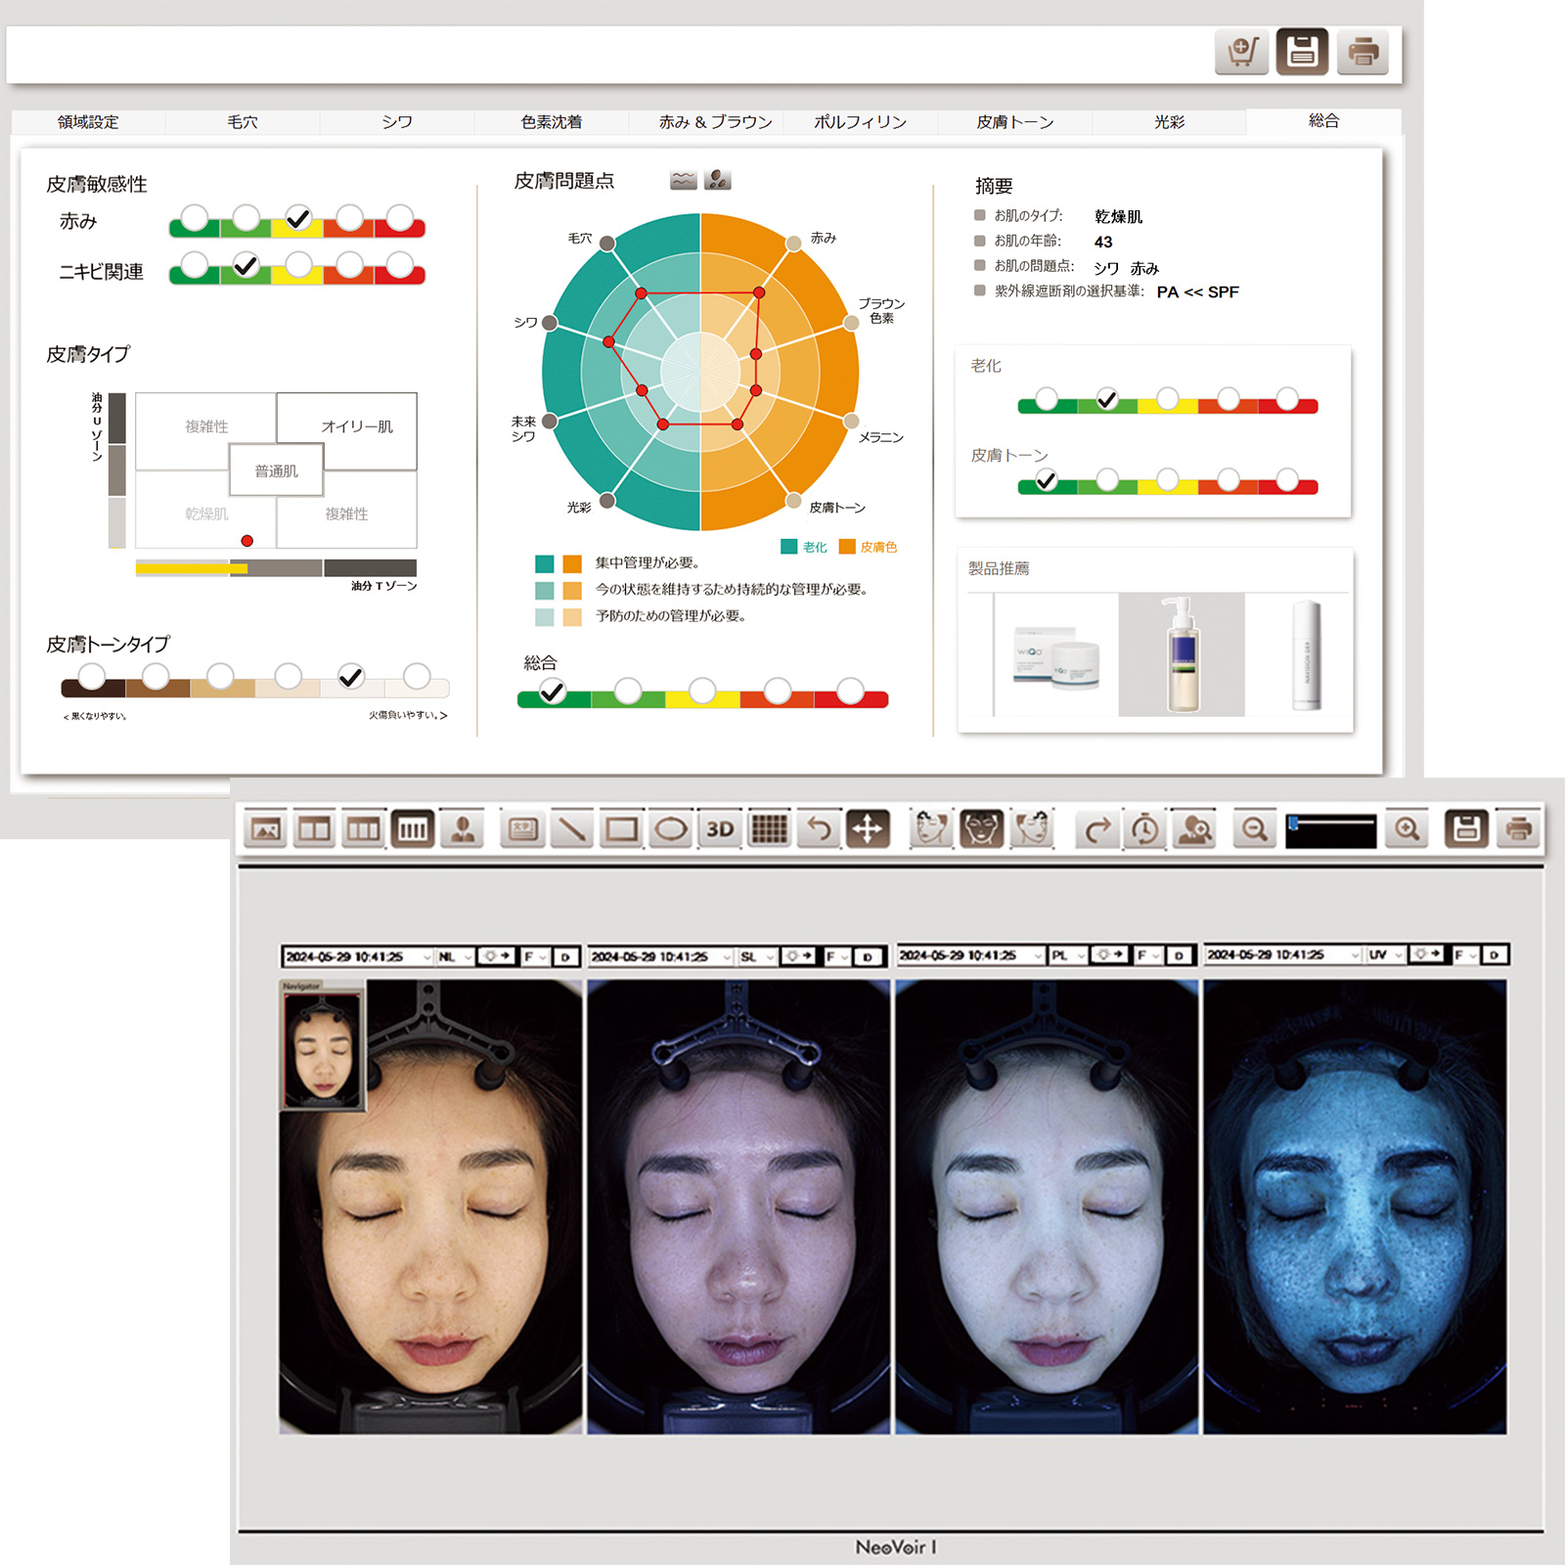Switch to the 毛穴 tab

pos(242,122)
